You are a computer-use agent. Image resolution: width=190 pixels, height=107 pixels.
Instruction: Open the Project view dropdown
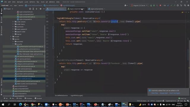click(x=8, y=9)
